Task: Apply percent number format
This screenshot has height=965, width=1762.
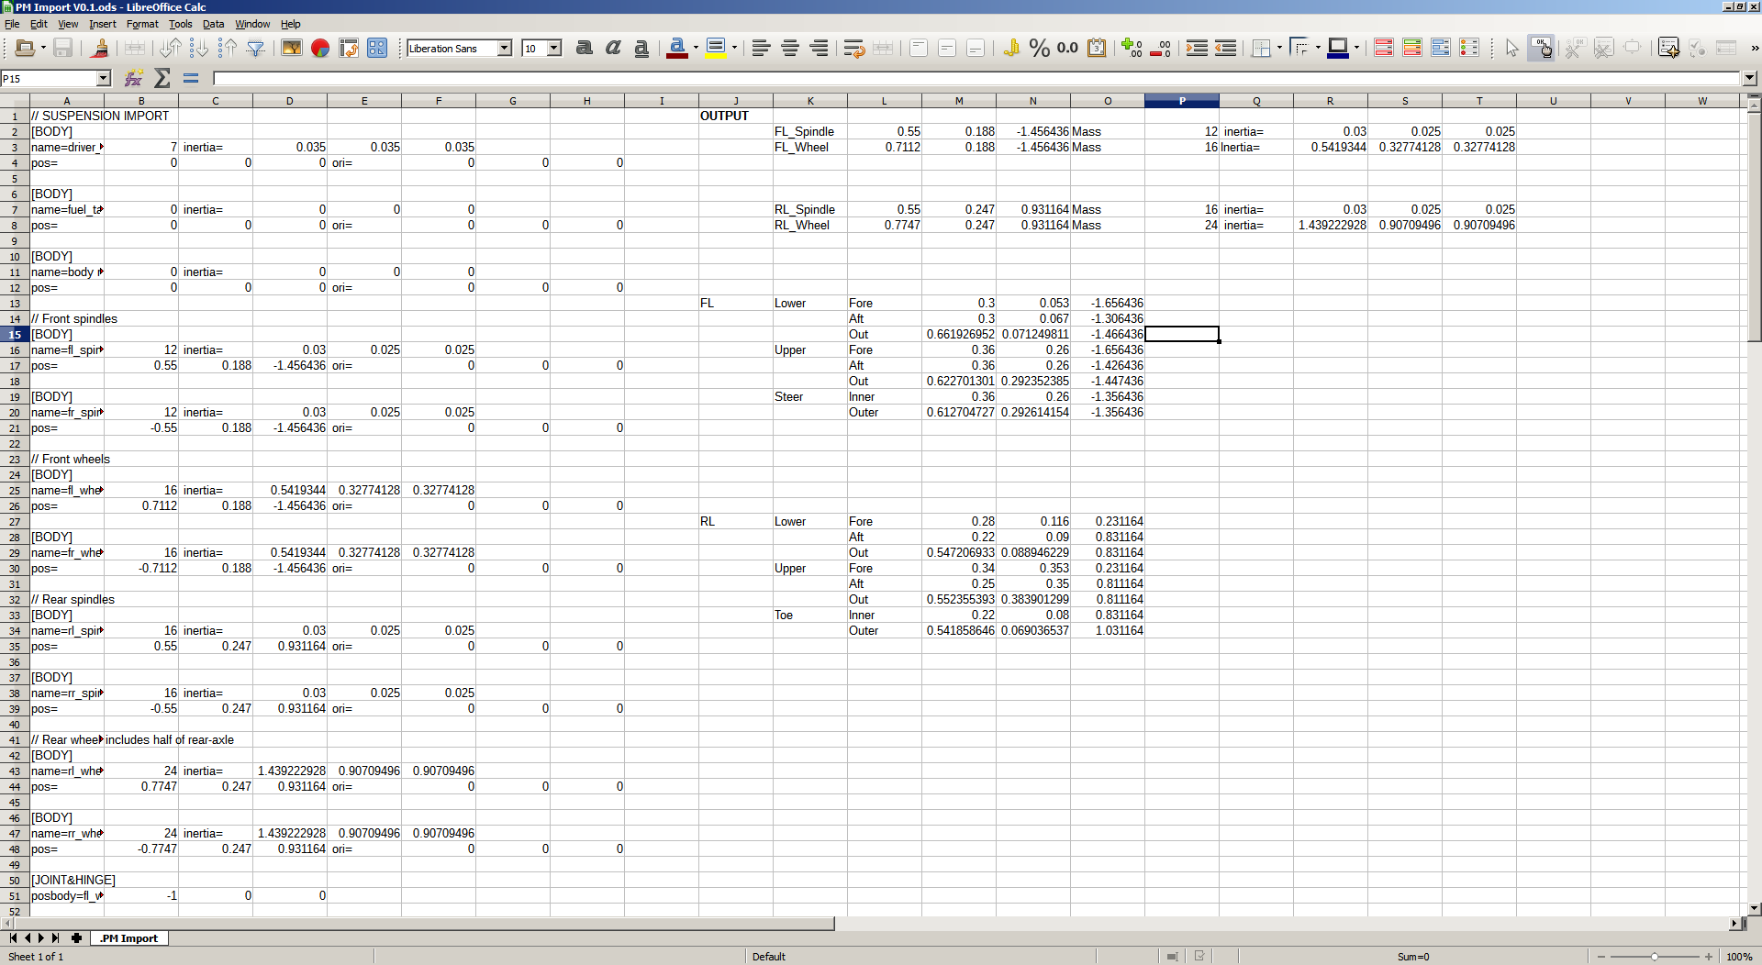Action: pos(1039,48)
